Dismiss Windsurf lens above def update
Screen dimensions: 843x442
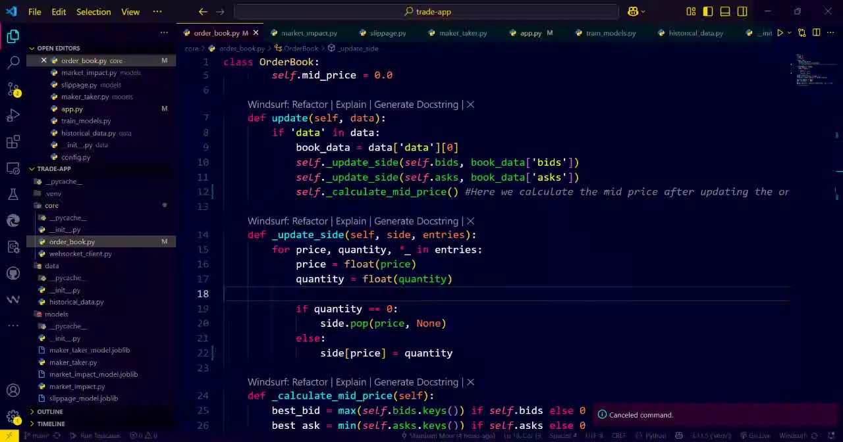tap(470, 105)
